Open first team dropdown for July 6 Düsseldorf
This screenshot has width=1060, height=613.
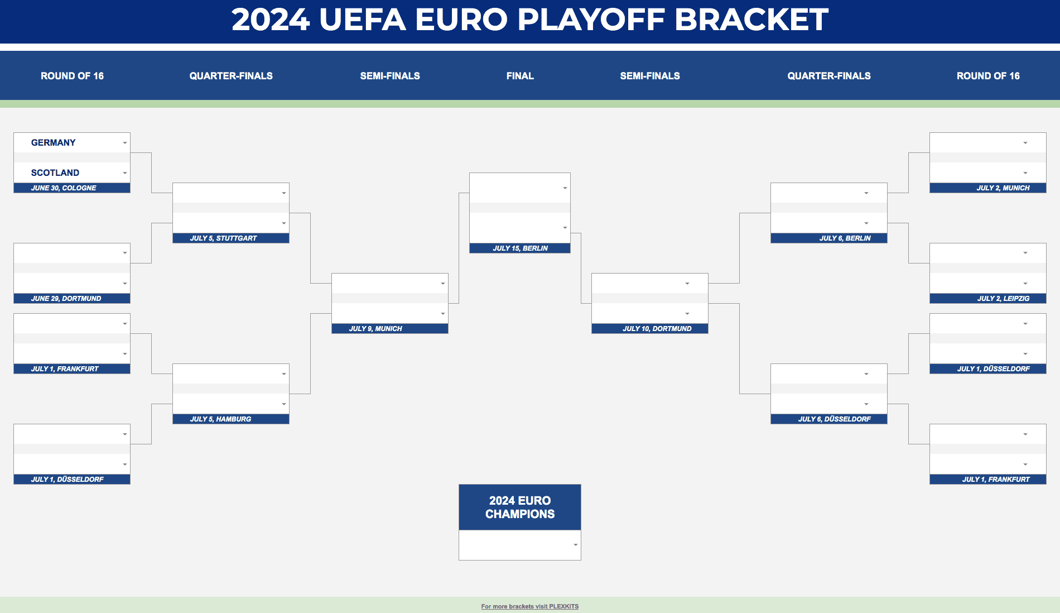click(866, 374)
